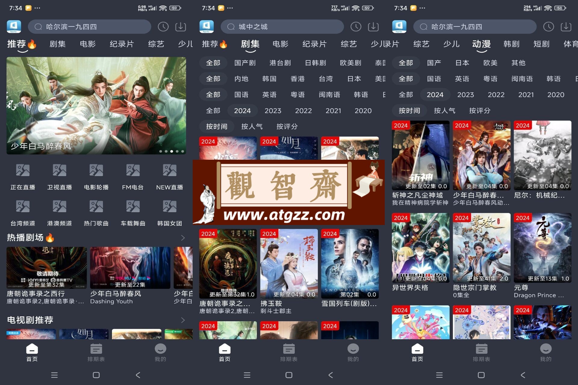Open 斩神之凡尘神域 anime thumbnail
578x385 pixels.
(421, 155)
